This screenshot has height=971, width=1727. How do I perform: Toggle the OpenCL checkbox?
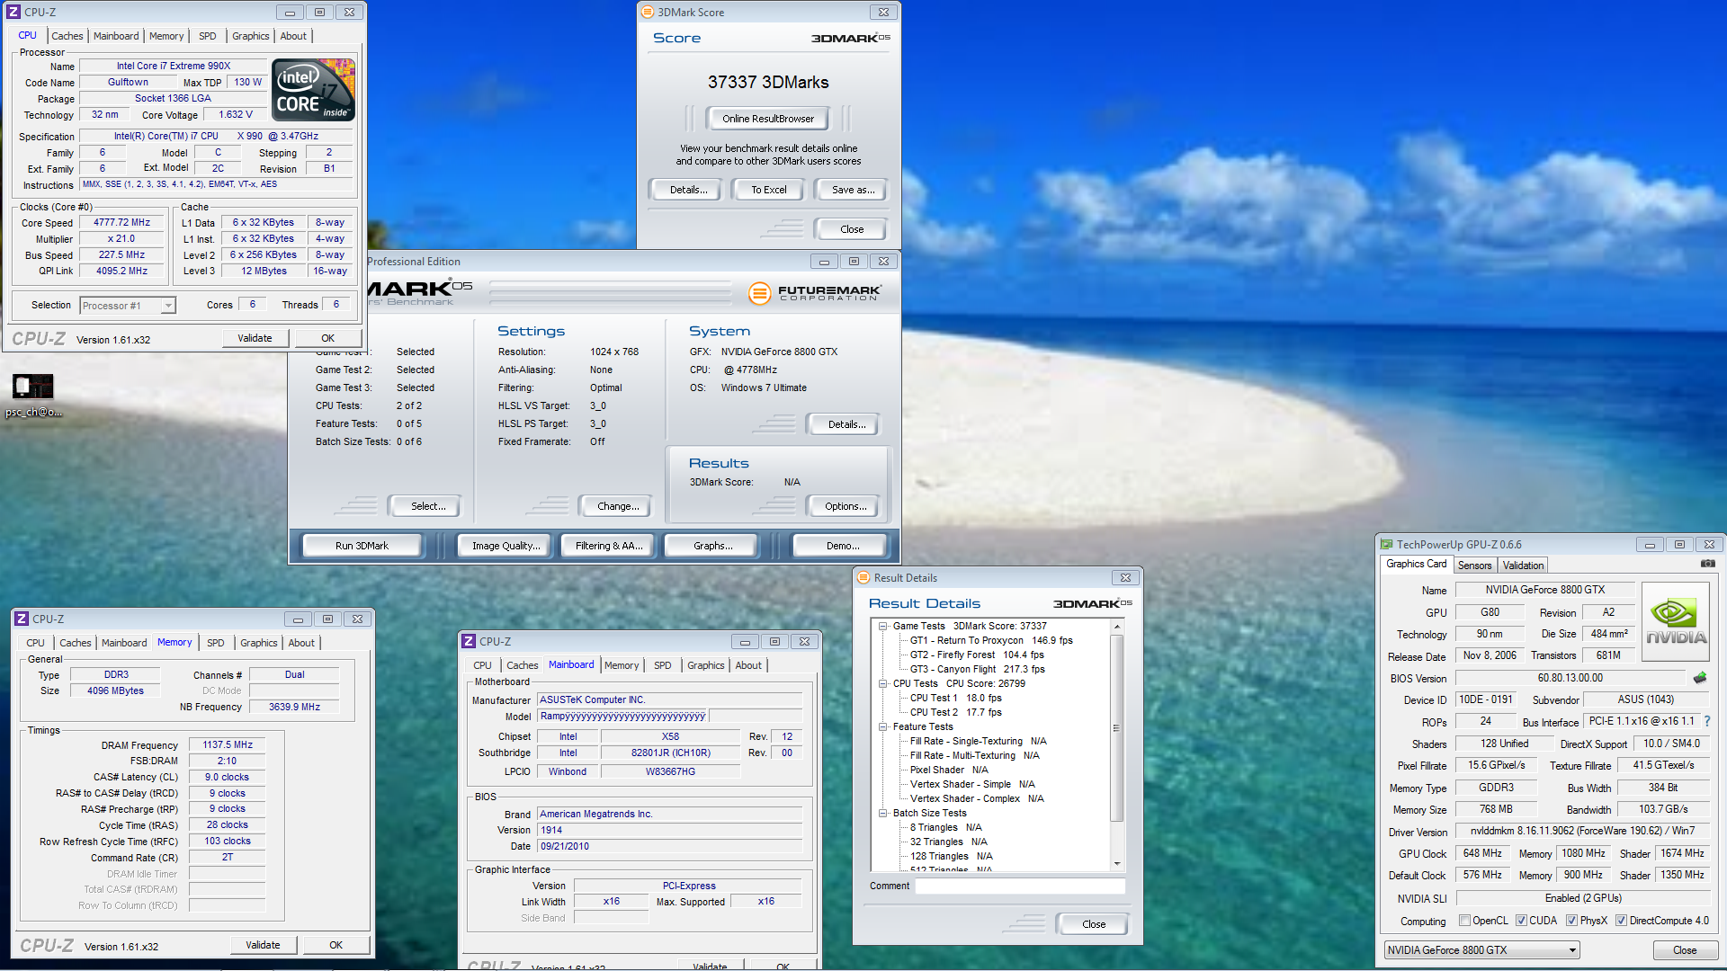pyautogui.click(x=1464, y=920)
